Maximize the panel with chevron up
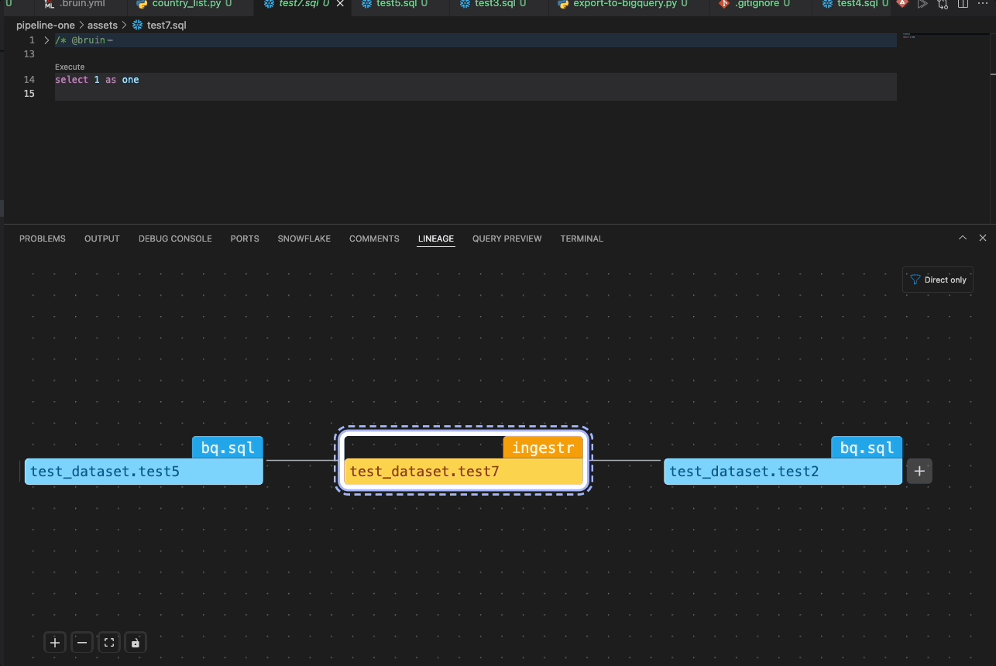 click(x=963, y=239)
